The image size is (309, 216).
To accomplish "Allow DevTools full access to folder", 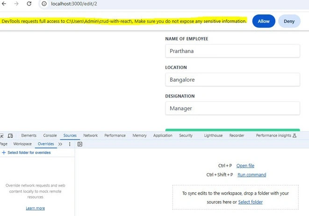I will pyautogui.click(x=264, y=21).
